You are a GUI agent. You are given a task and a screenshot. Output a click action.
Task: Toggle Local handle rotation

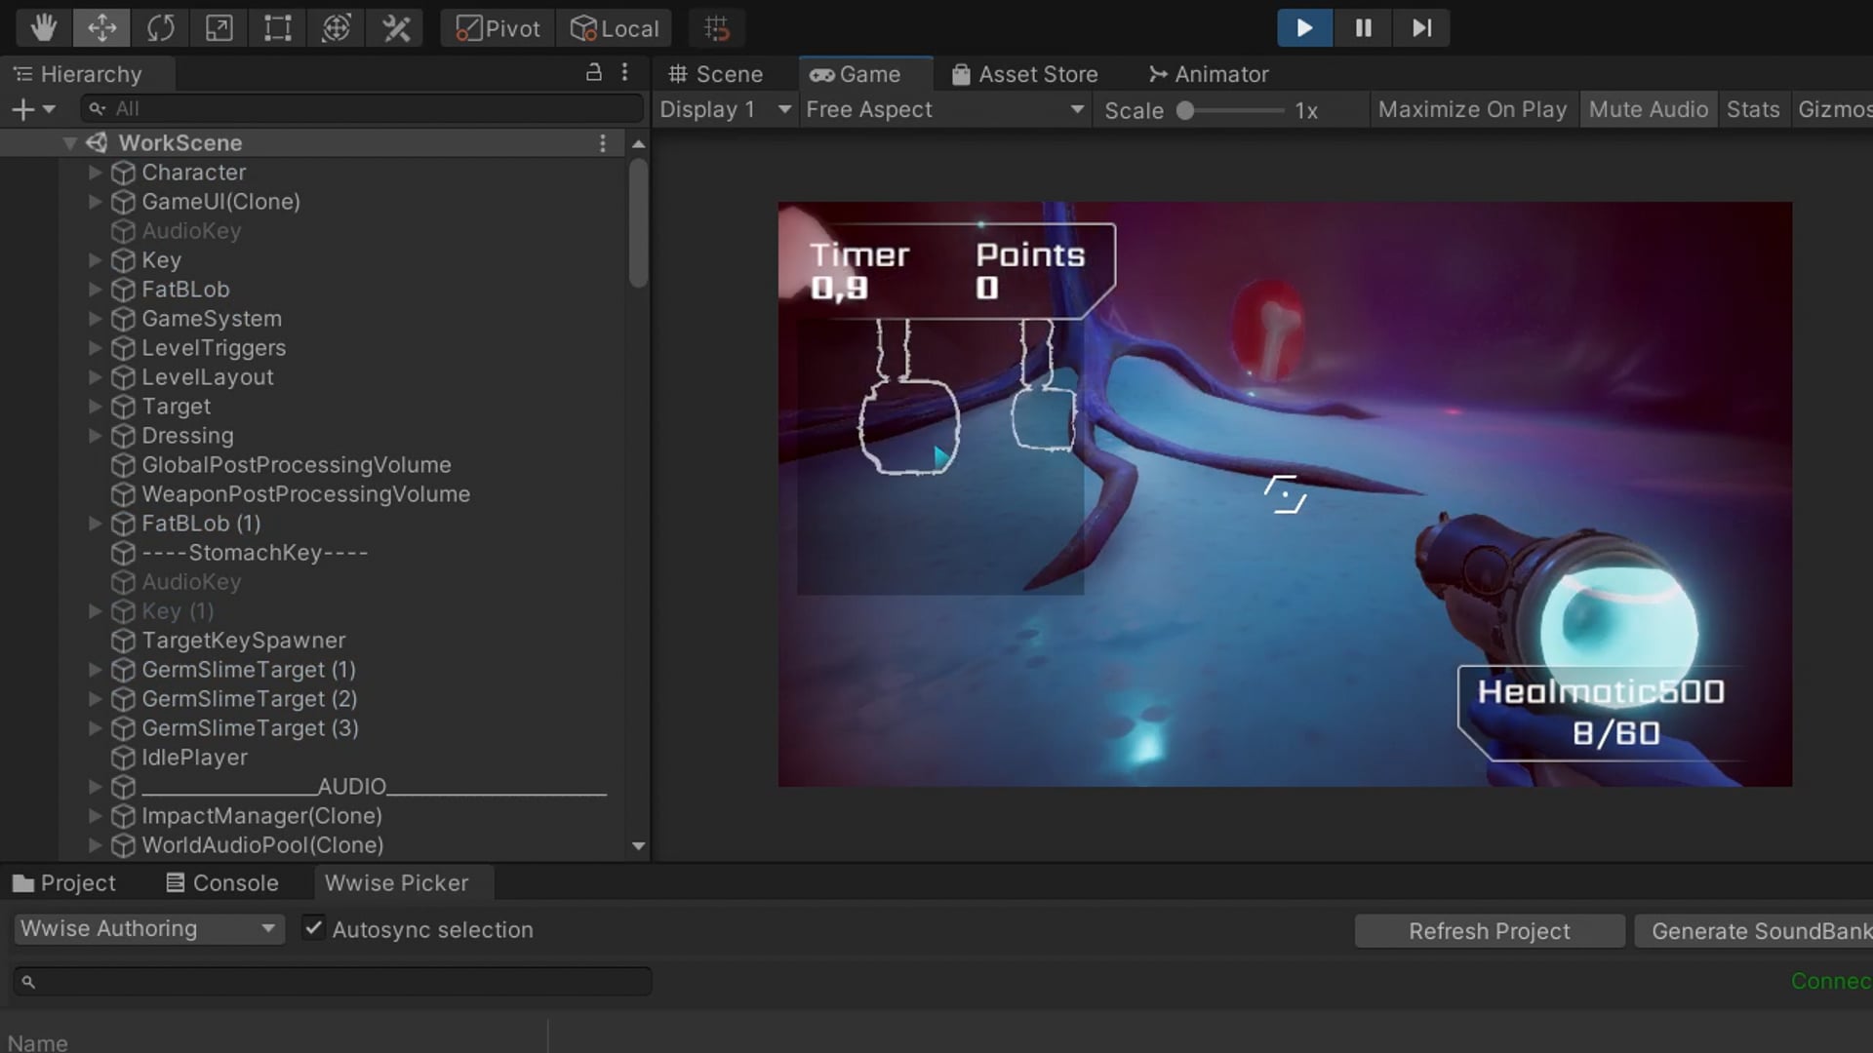[615, 28]
